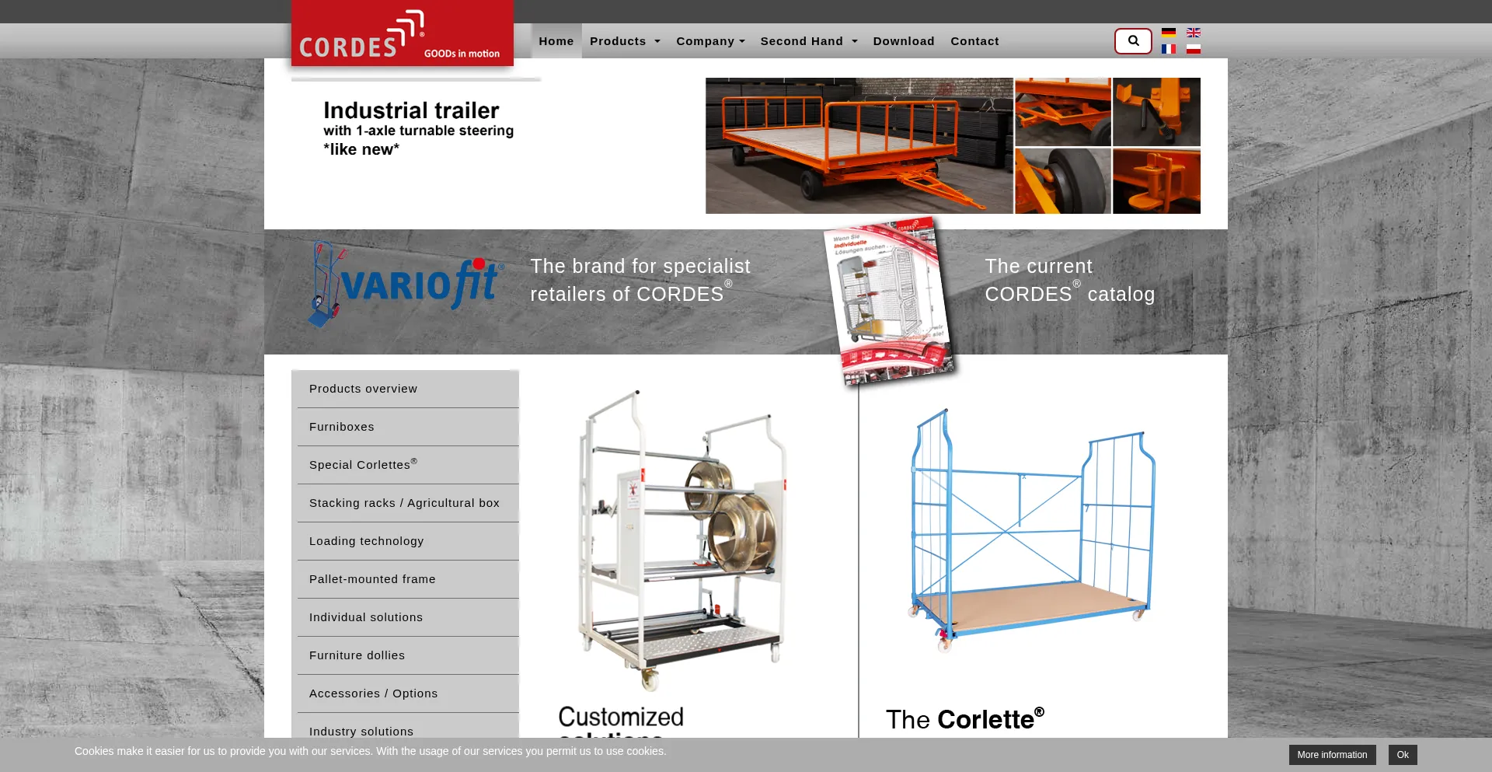
Task: Accept cookies with the Ok button
Action: (1403, 755)
